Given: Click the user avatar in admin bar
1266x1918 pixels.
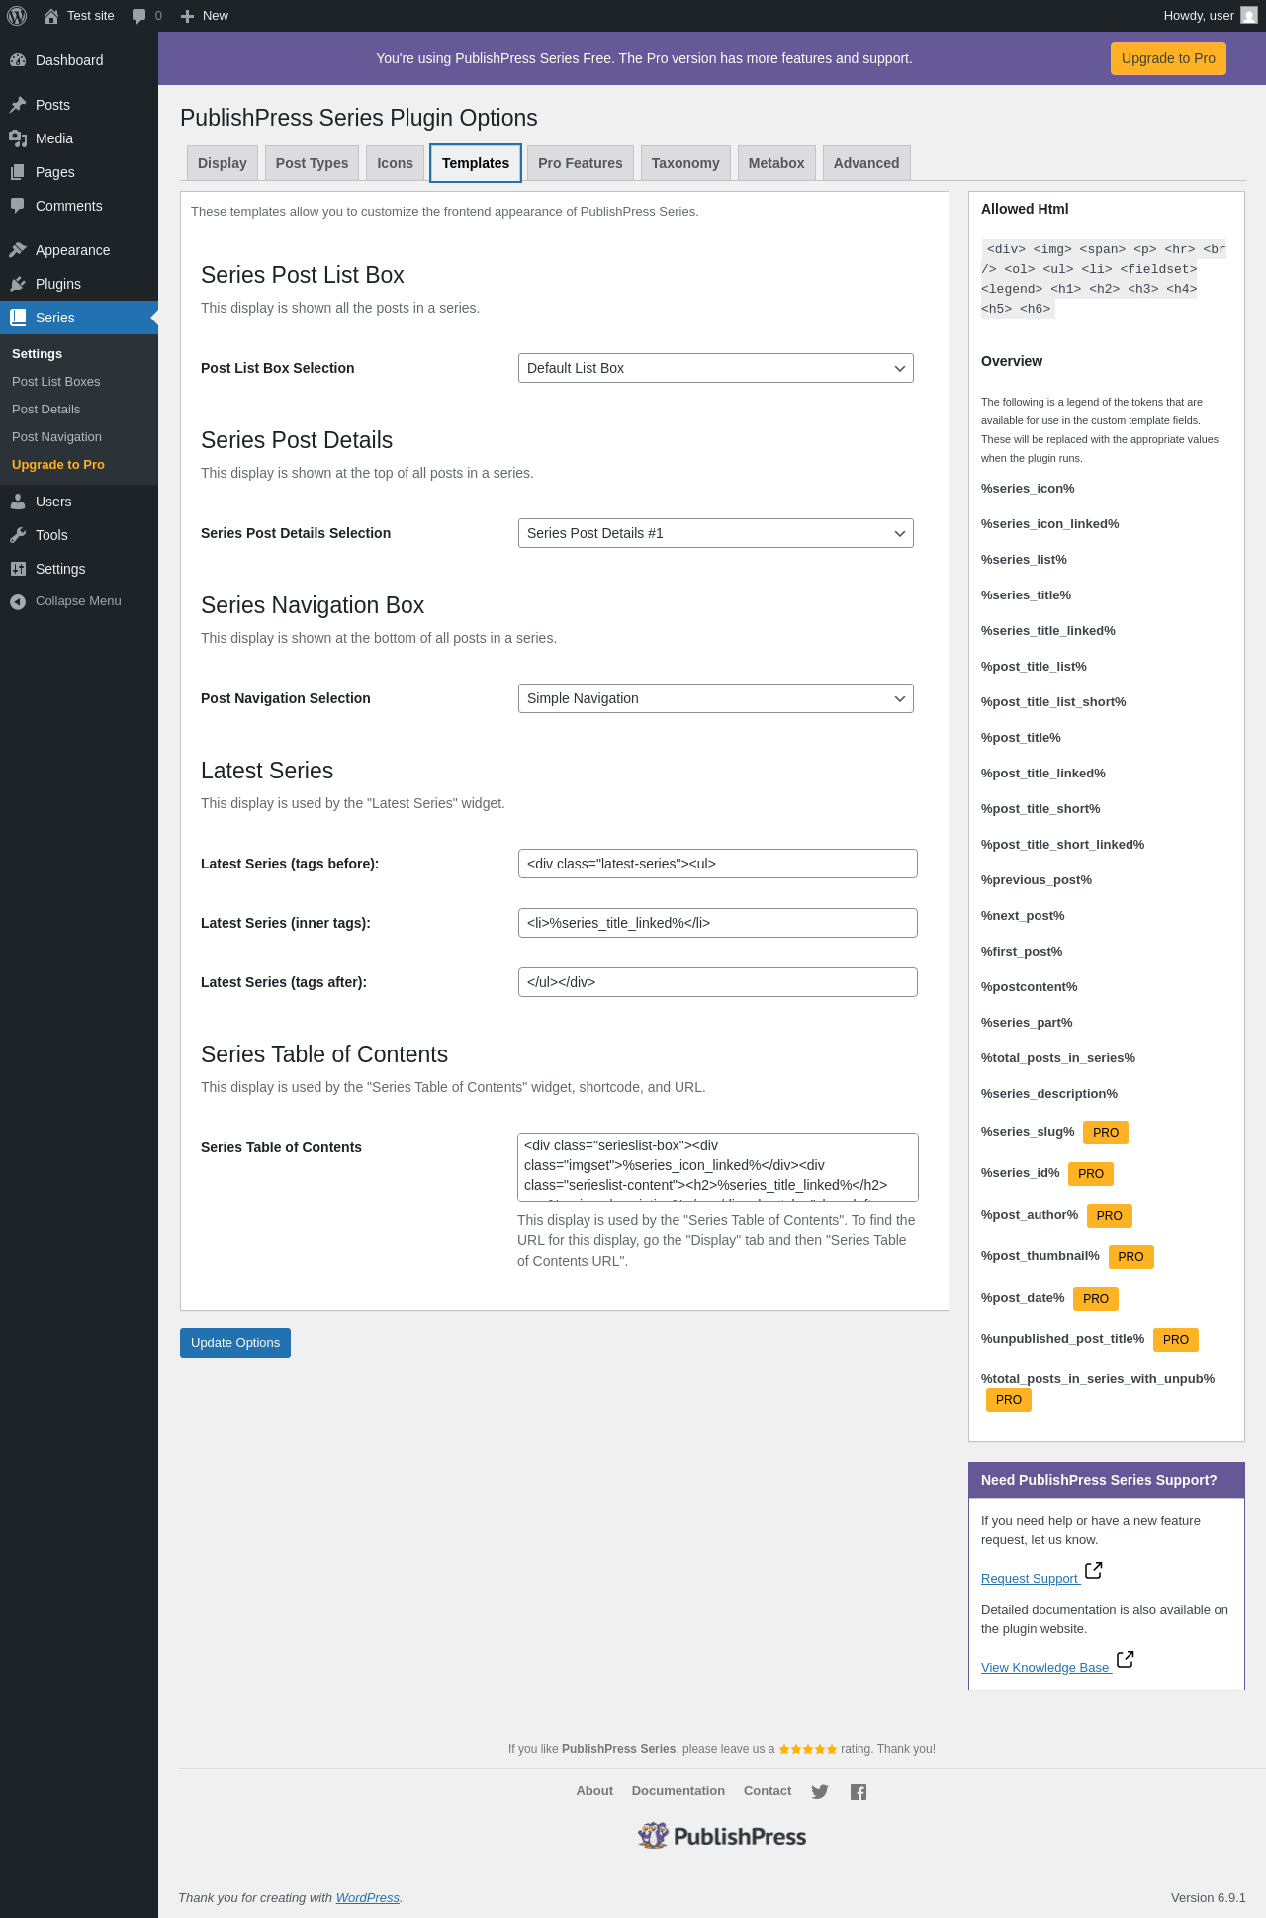Looking at the screenshot, I should point(1249,16).
